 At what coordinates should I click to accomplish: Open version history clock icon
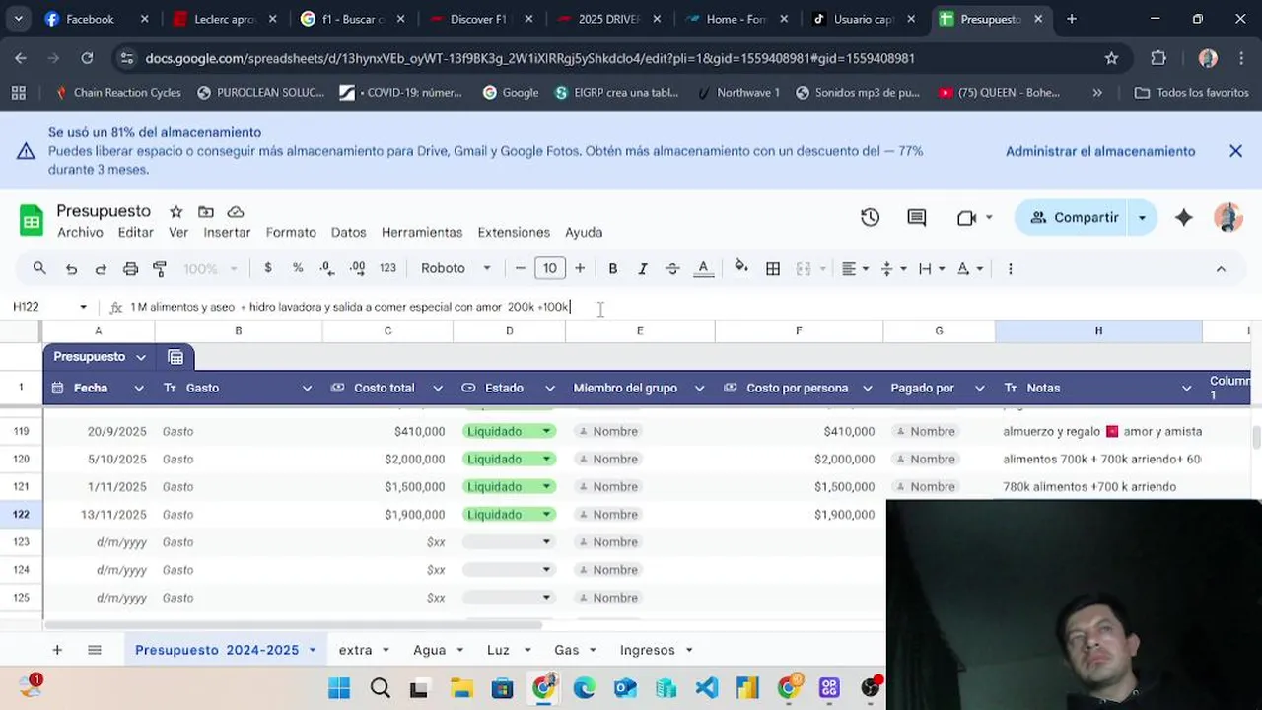(870, 218)
